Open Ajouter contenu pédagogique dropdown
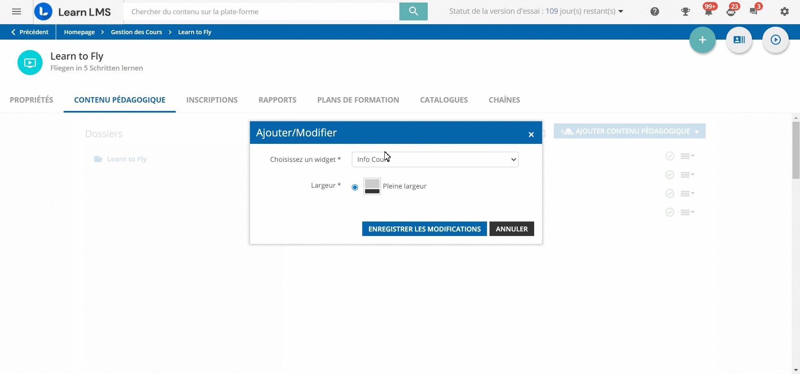Viewport: 800px width, 374px height. coord(629,131)
